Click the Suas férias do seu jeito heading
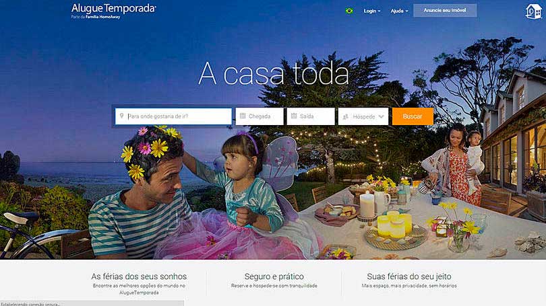Image resolution: width=546 pixels, height=306 pixels. click(408, 276)
